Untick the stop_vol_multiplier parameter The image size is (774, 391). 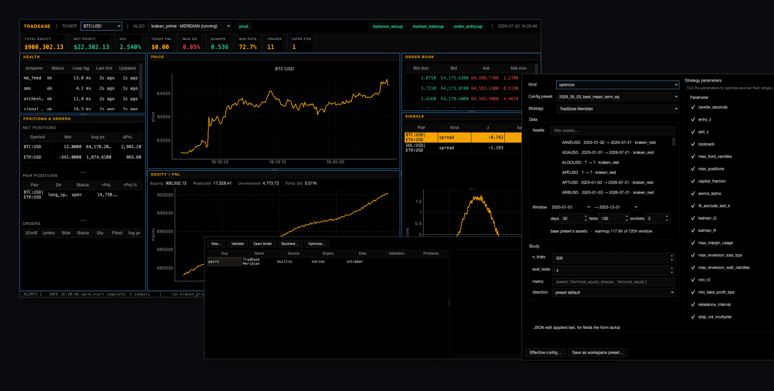point(693,317)
